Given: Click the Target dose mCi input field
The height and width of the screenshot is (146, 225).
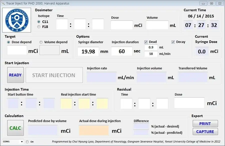Looking at the screenshot, I should pyautogui.click(x=17, y=50).
